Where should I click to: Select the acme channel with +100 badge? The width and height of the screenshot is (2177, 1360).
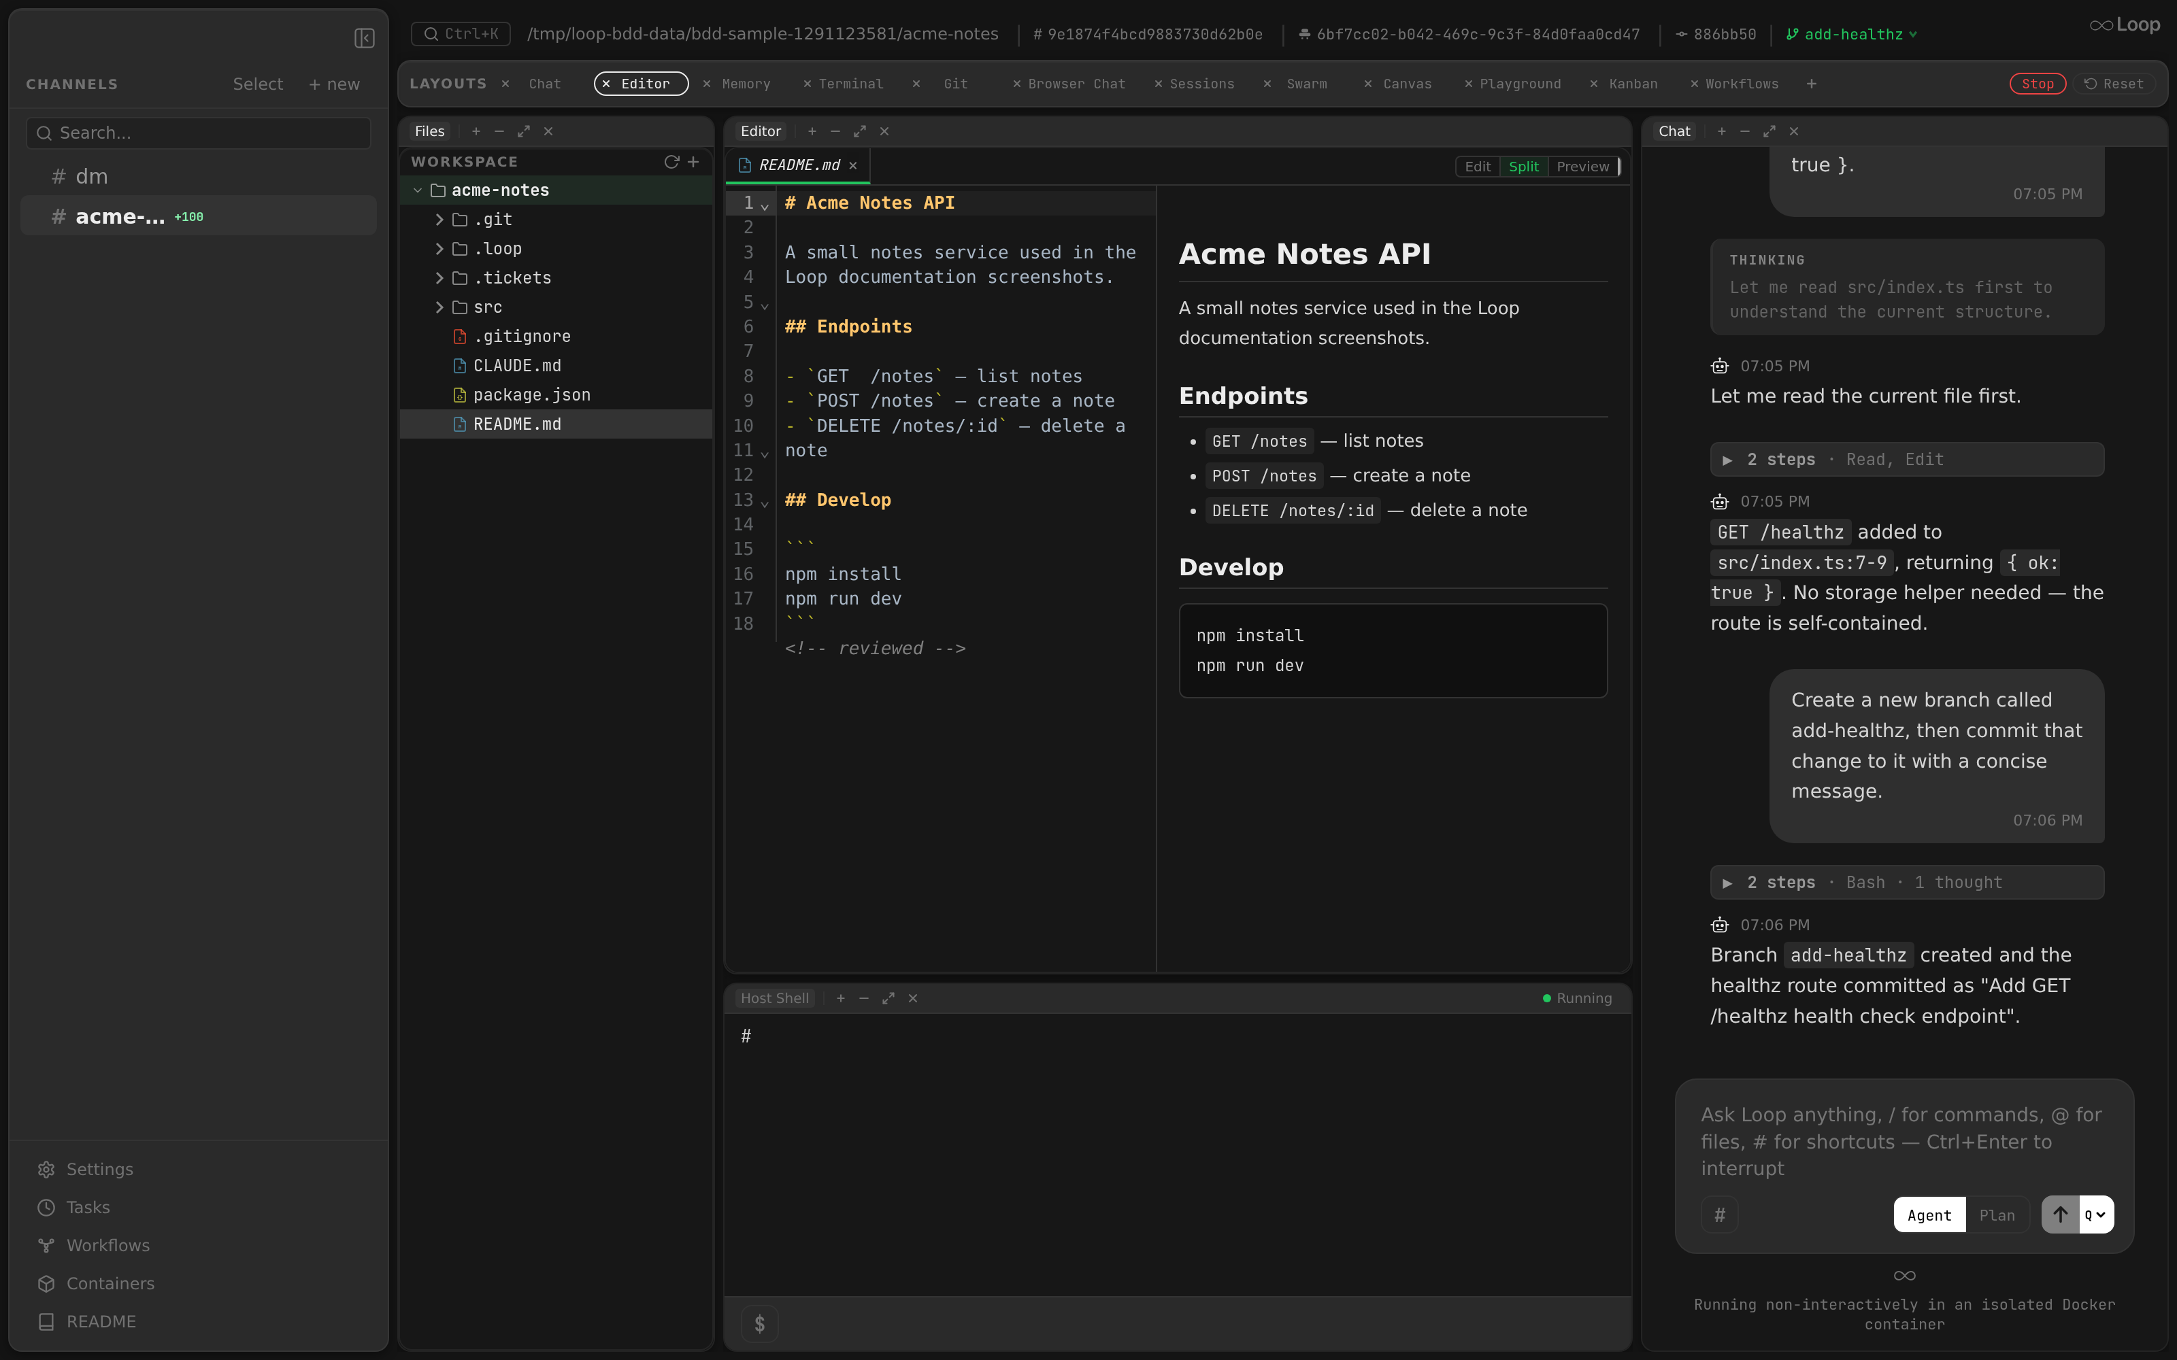tap(198, 217)
